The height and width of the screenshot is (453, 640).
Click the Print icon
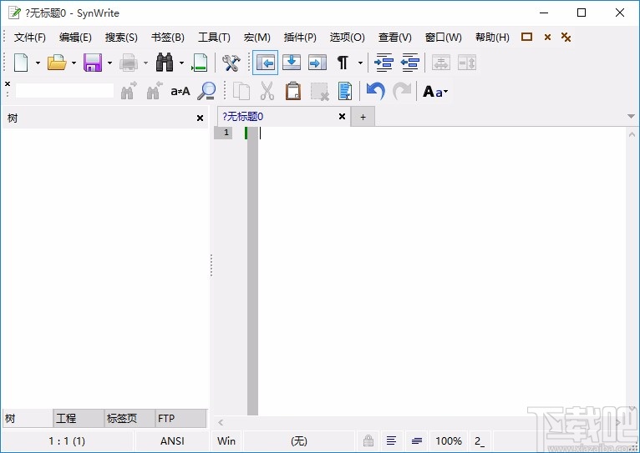[x=129, y=63]
